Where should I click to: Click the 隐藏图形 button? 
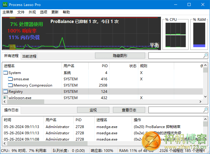120,56
